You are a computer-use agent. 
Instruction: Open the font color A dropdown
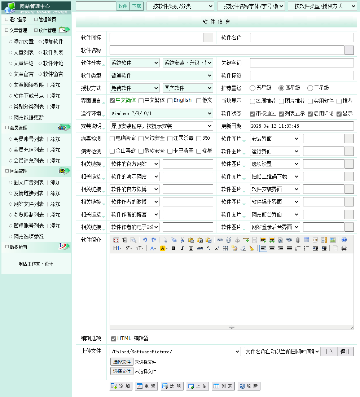pyautogui.click(x=153, y=248)
